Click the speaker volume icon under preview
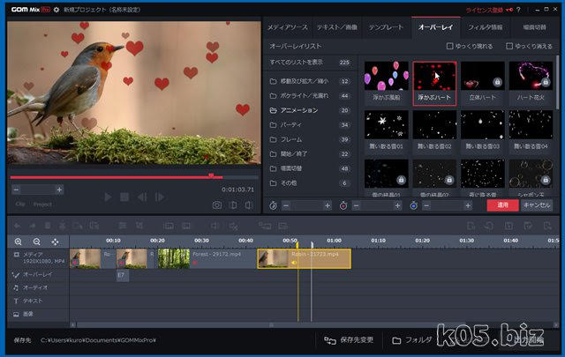This screenshot has width=565, height=357. coord(250,205)
